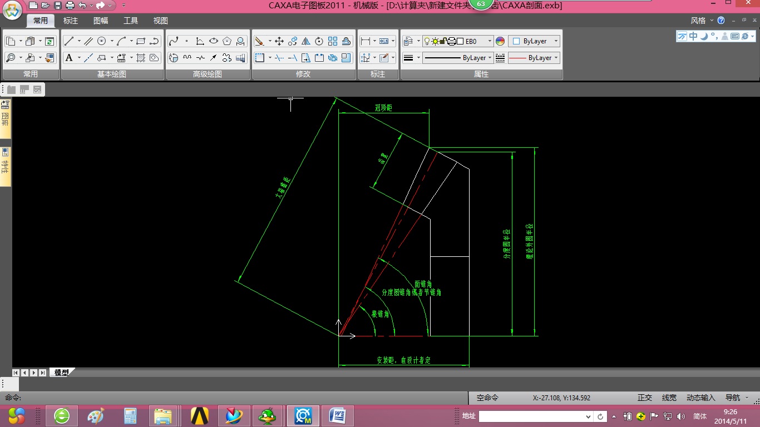760x427 pixels.
Task: Select the Array tool
Action: (x=333, y=41)
